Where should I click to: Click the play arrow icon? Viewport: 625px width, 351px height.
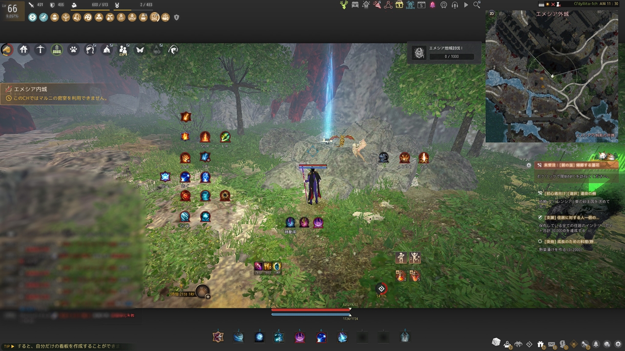point(466,5)
